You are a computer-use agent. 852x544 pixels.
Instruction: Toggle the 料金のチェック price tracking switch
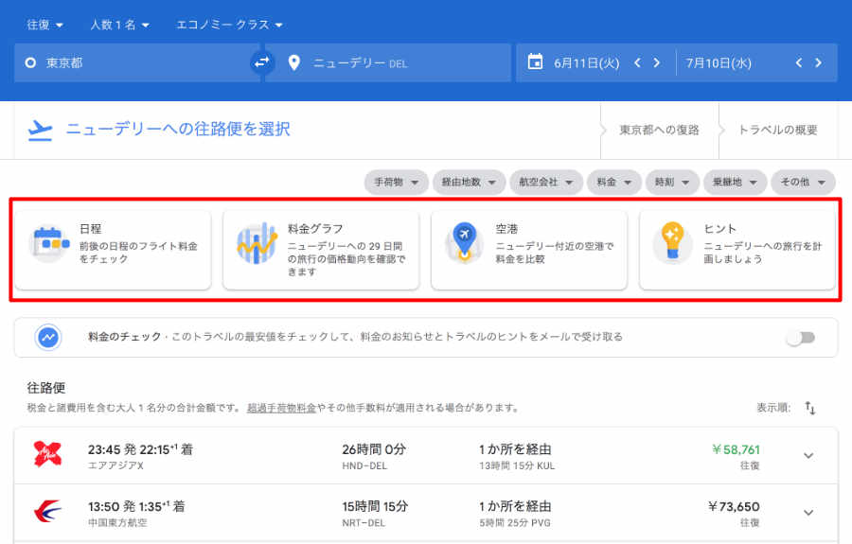tap(801, 338)
